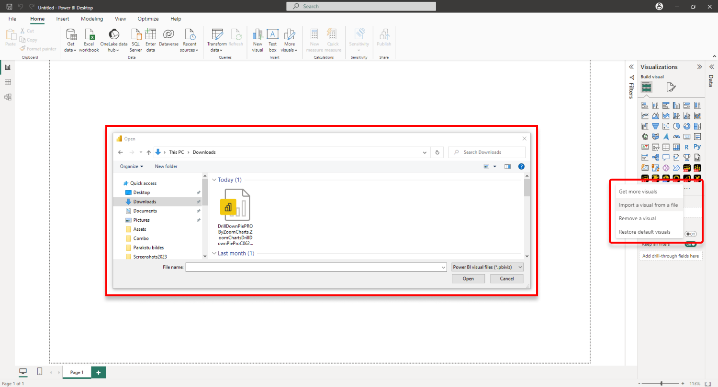Select the Area chart visual

[x=655, y=116]
